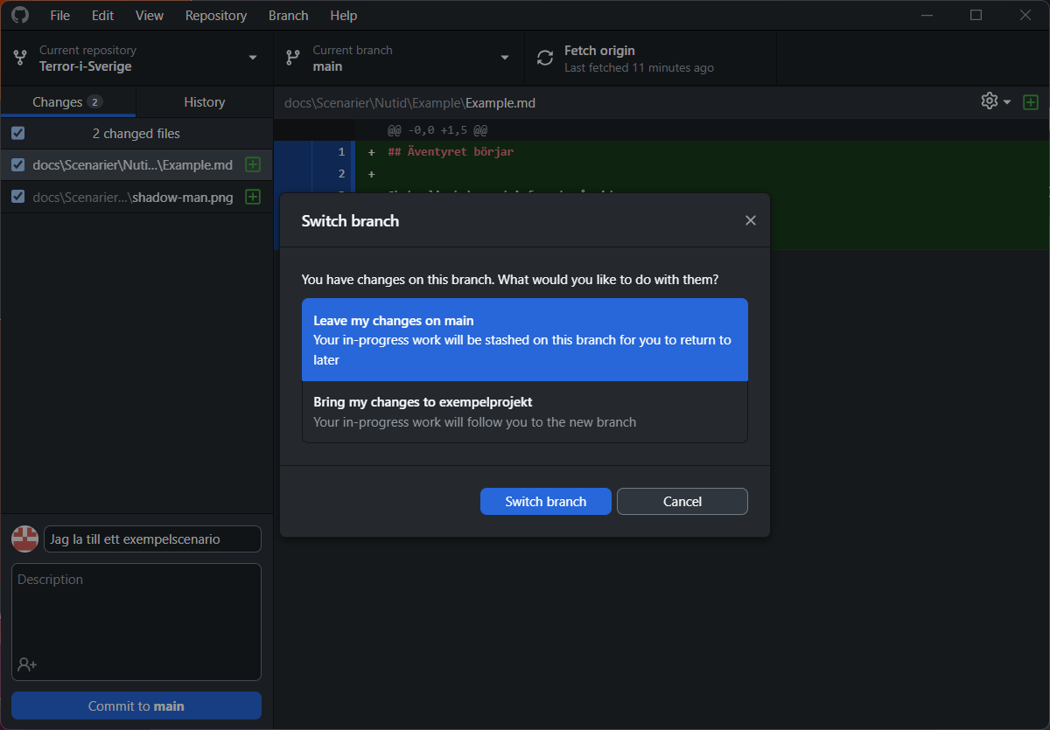Switch to the History tab
Image resolution: width=1050 pixels, height=730 pixels.
pos(205,102)
